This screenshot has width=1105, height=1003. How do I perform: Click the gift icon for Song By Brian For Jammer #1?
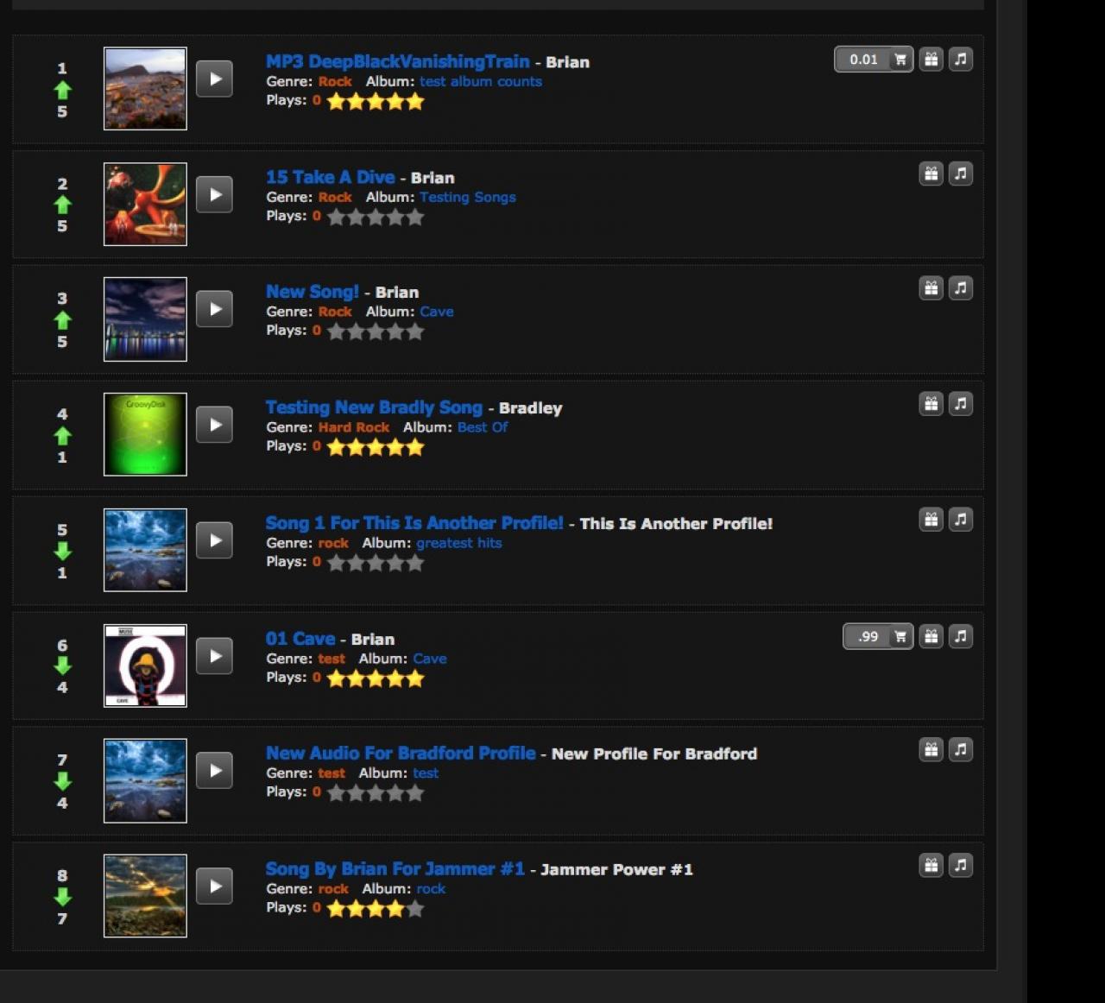(x=931, y=866)
